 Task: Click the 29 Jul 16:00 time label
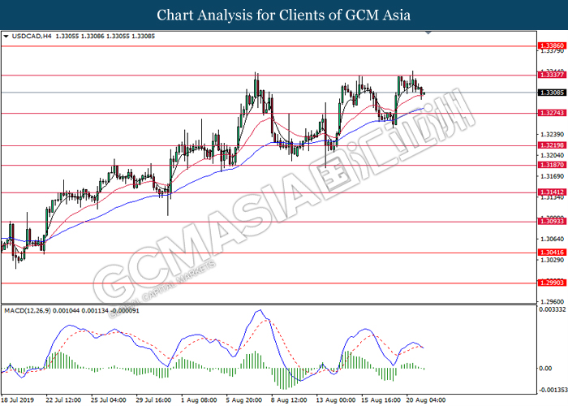point(153,400)
